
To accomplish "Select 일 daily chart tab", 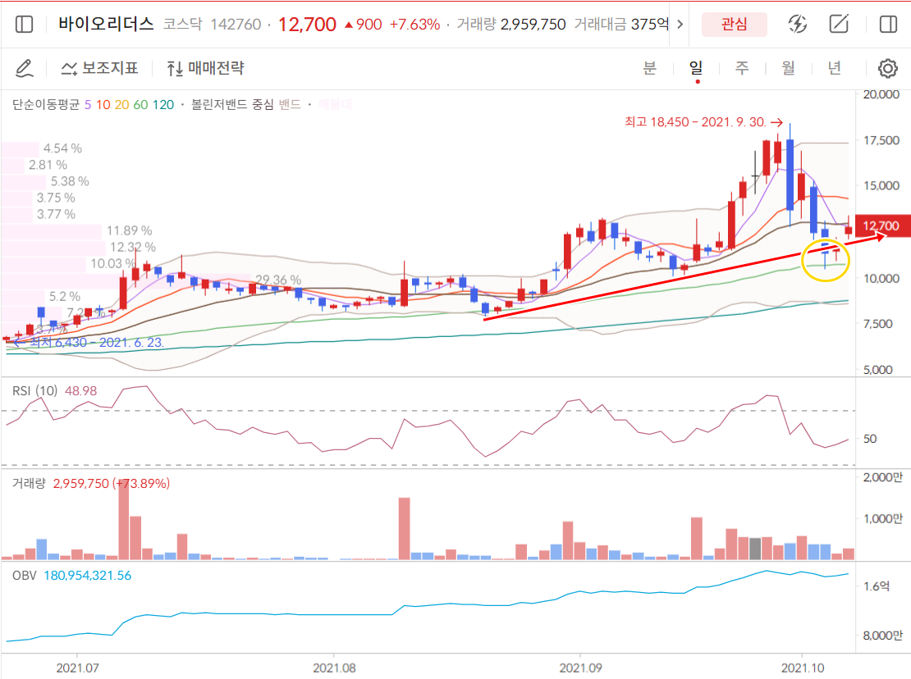I will pyautogui.click(x=696, y=68).
